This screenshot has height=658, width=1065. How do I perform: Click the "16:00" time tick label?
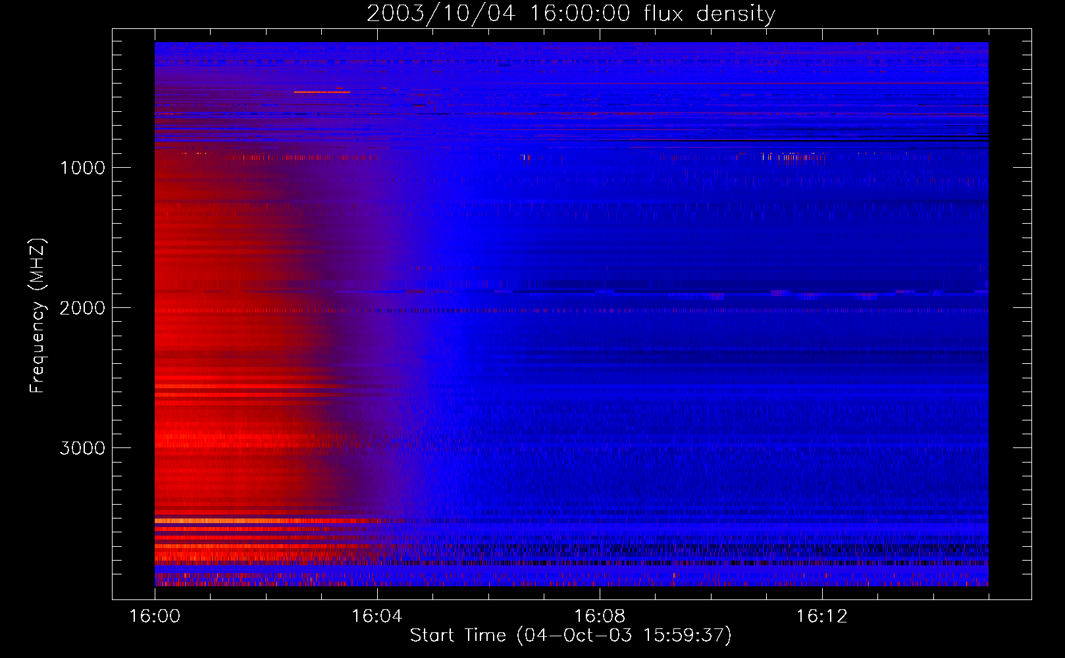coord(155,616)
